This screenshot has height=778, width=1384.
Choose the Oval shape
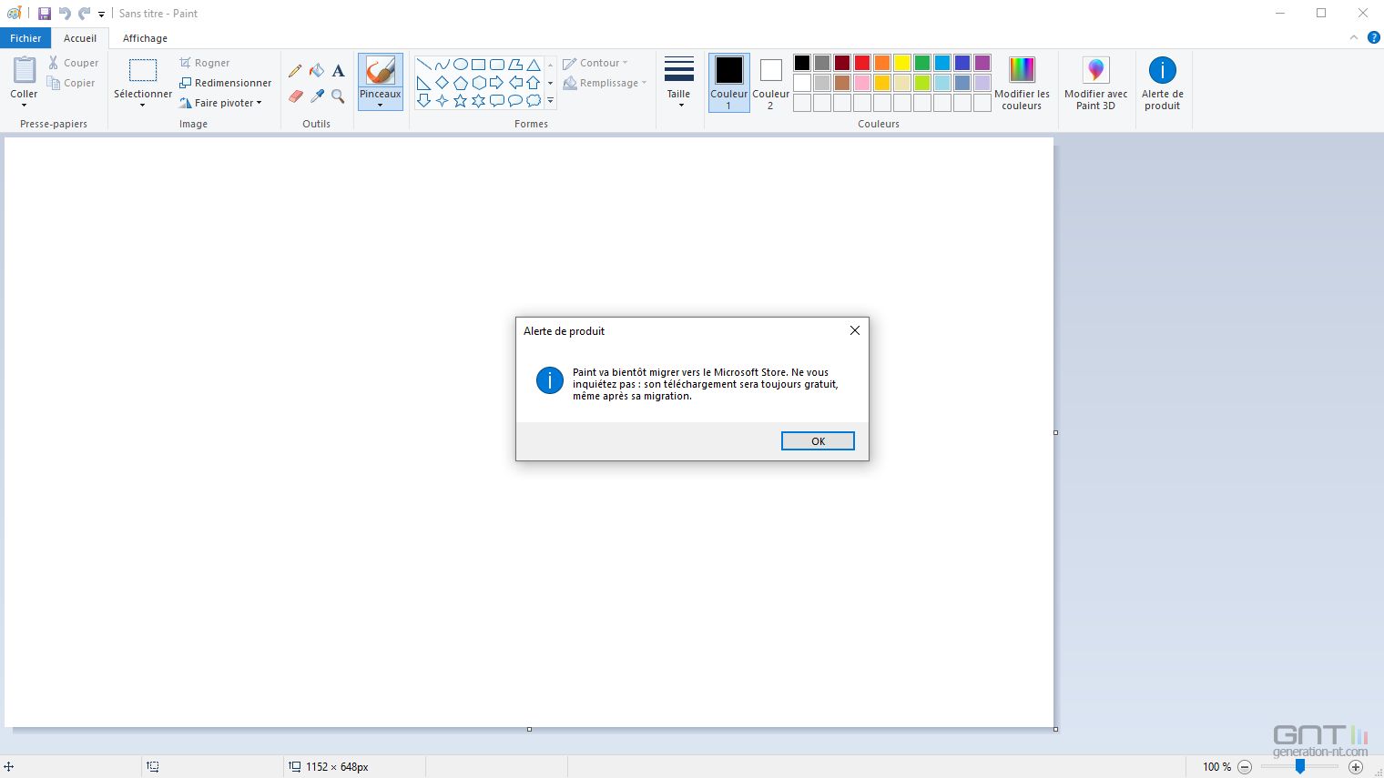click(461, 65)
